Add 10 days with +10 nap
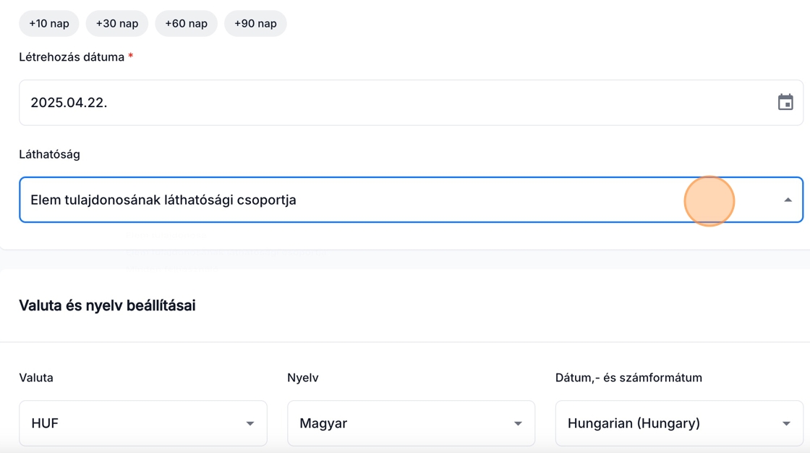The height and width of the screenshot is (453, 810). coord(49,23)
